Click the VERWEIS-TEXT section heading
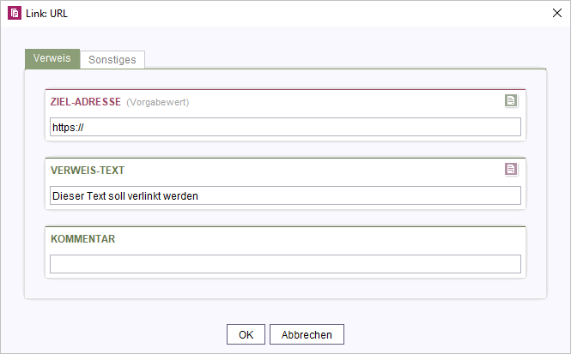Screen dimensions: 571x354 pyautogui.click(x=88, y=170)
